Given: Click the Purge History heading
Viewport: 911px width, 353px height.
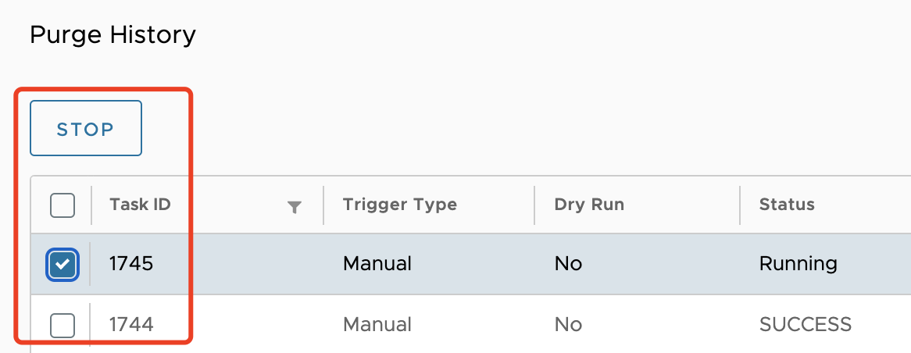Looking at the screenshot, I should coord(113,35).
